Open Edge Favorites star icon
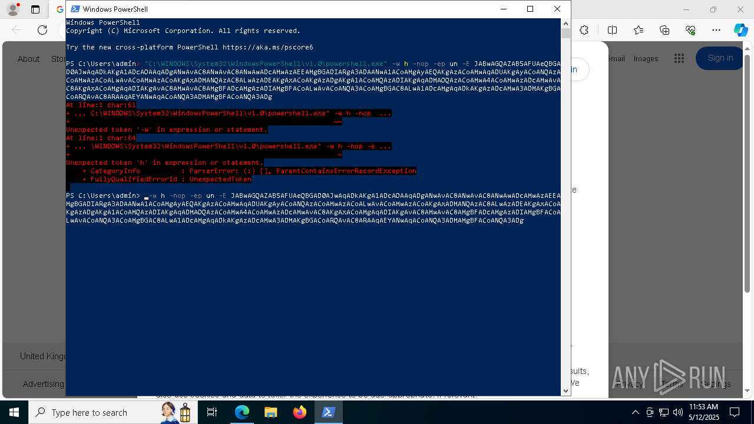Screen dimensions: 754x424 click(639, 30)
